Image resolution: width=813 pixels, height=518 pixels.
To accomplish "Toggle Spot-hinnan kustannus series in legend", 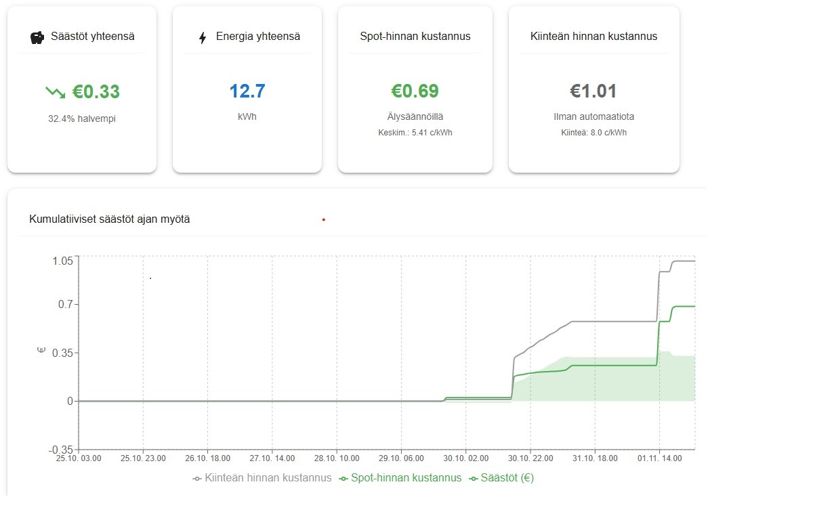I will click(400, 478).
